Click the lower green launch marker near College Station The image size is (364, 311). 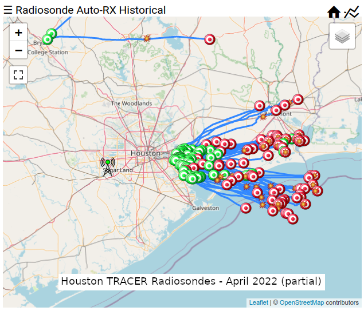tap(48, 39)
